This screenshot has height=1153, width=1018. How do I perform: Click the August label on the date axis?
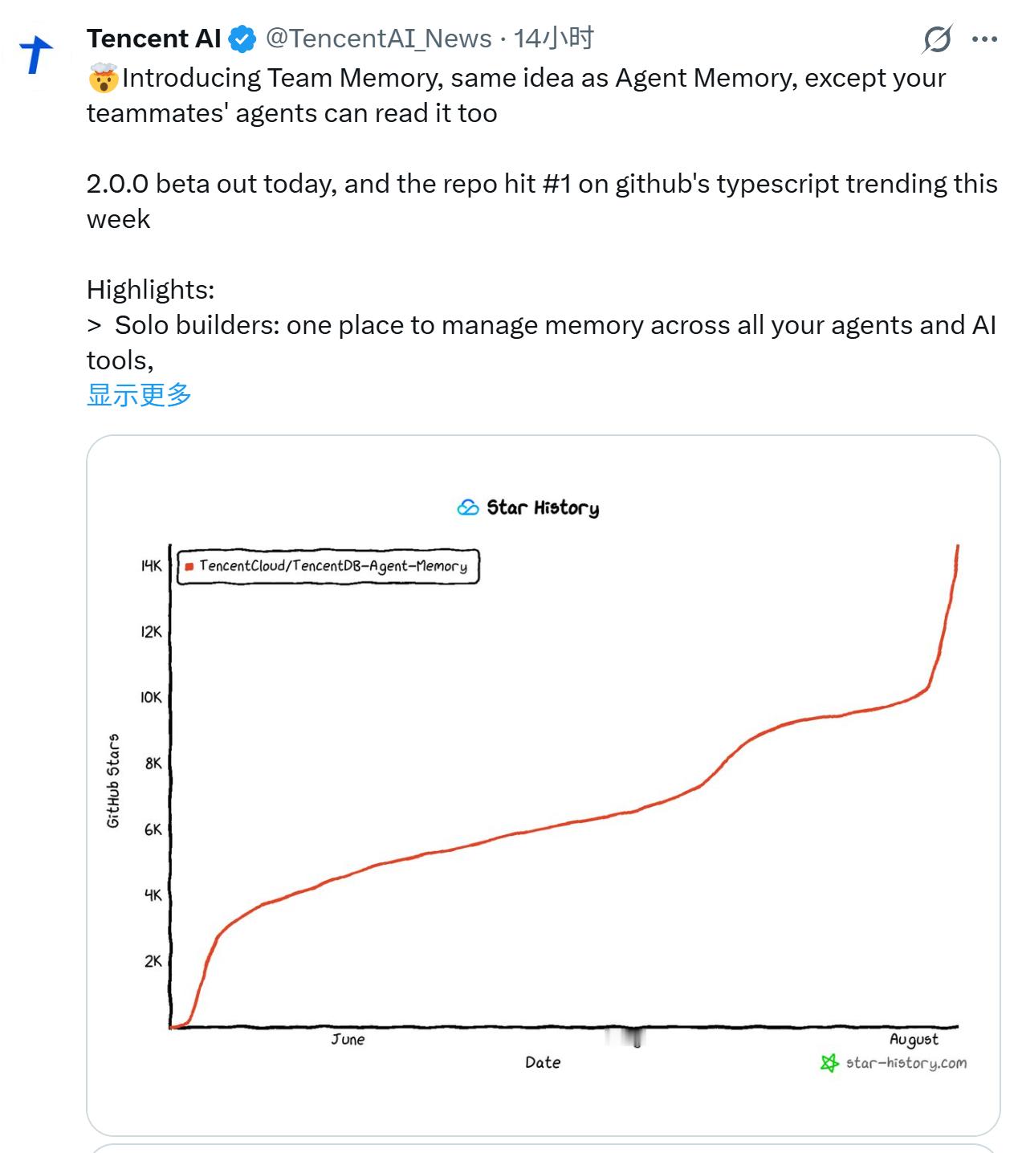pos(914,1040)
